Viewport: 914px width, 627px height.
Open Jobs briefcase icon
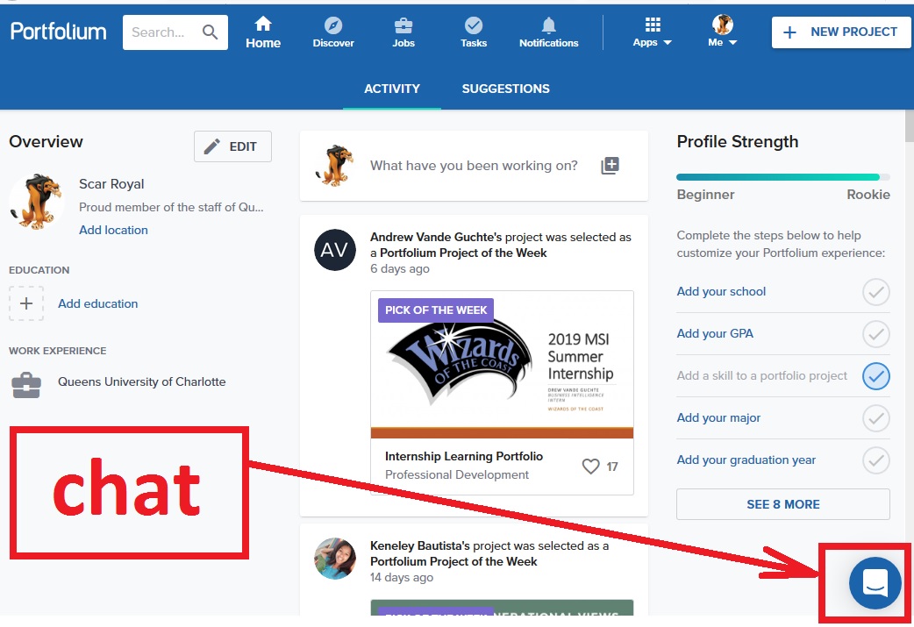(x=403, y=25)
